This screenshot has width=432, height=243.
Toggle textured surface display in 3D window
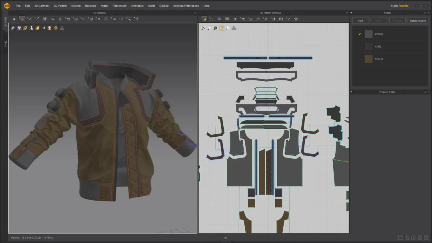click(38, 28)
